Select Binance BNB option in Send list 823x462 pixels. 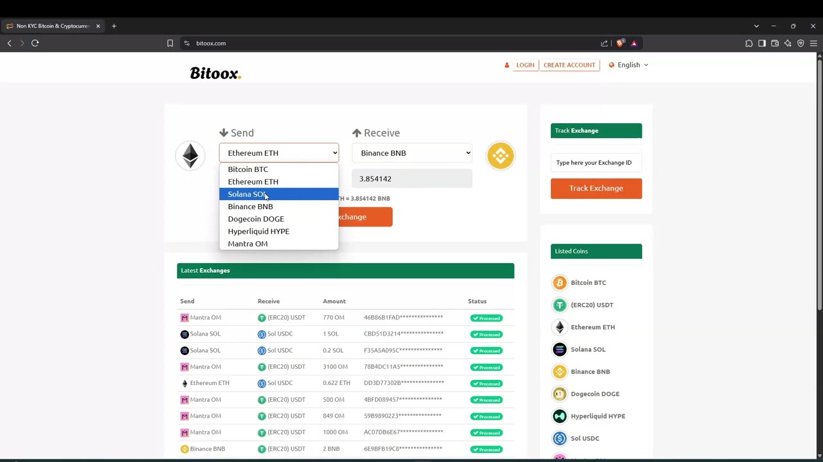(x=278, y=207)
